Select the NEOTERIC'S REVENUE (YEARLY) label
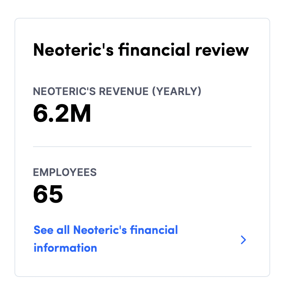 click(117, 91)
